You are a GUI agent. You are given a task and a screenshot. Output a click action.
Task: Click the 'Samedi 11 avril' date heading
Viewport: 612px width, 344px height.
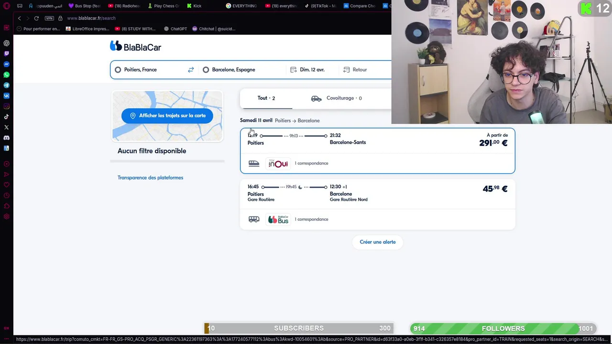click(x=256, y=120)
